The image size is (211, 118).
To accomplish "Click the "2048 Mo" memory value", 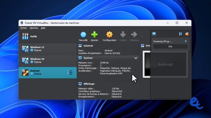I will [x=104, y=63].
